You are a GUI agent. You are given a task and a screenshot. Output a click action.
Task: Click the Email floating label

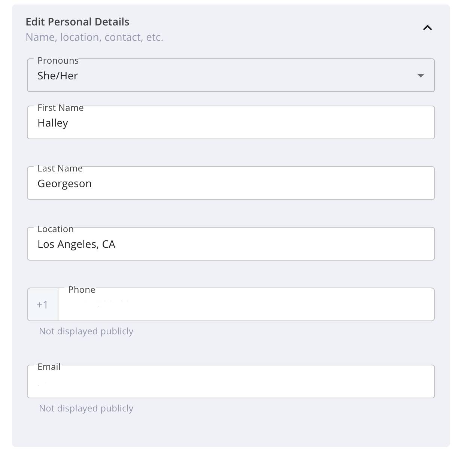(49, 367)
